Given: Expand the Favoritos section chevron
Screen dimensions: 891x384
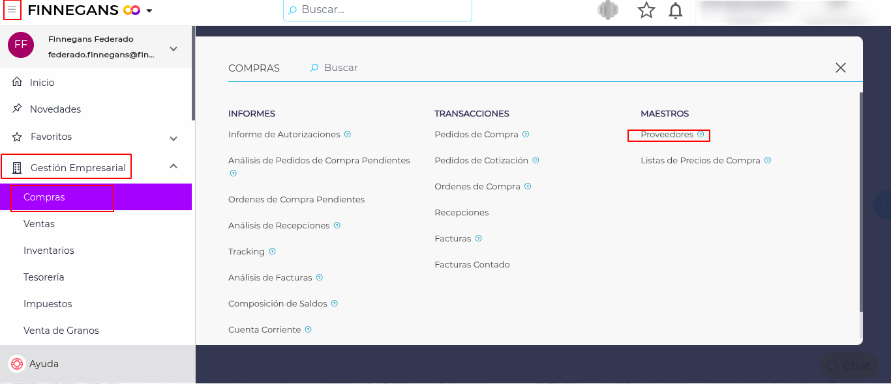Looking at the screenshot, I should pos(174,138).
